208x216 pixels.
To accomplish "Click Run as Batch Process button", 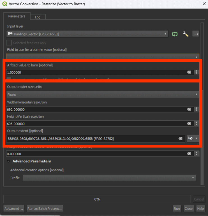I will 45,209.
